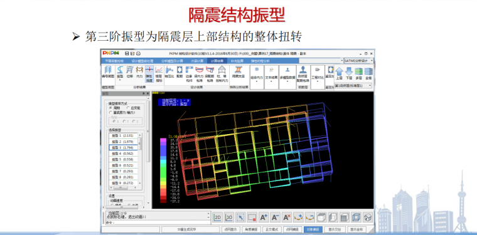This screenshot has height=235, width=477.
Task: Switch to the 计算结果 ribbon tab
Action: pyautogui.click(x=217, y=61)
